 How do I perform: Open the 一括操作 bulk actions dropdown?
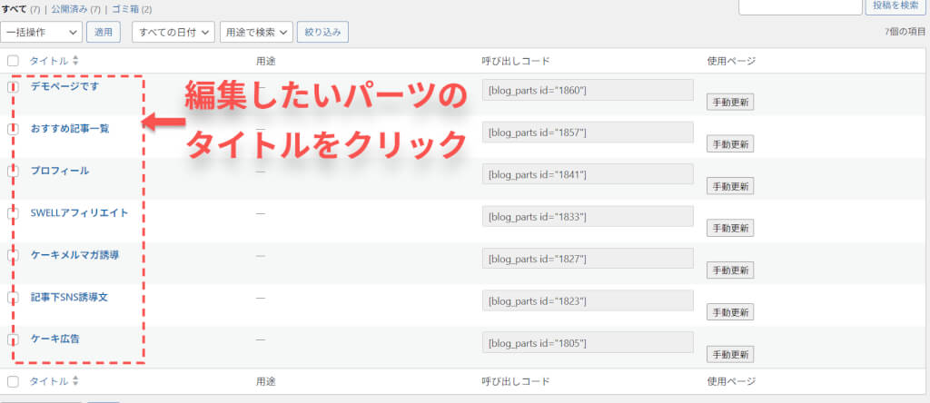pyautogui.click(x=42, y=32)
